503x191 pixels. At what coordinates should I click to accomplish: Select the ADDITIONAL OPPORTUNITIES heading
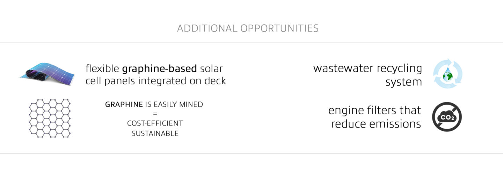248,28
